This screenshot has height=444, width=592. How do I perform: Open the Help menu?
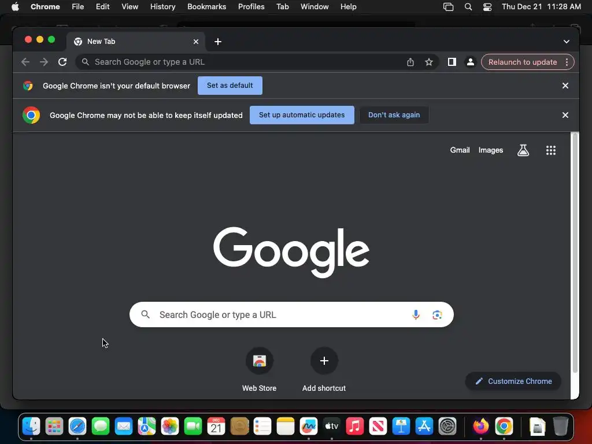[x=348, y=7]
